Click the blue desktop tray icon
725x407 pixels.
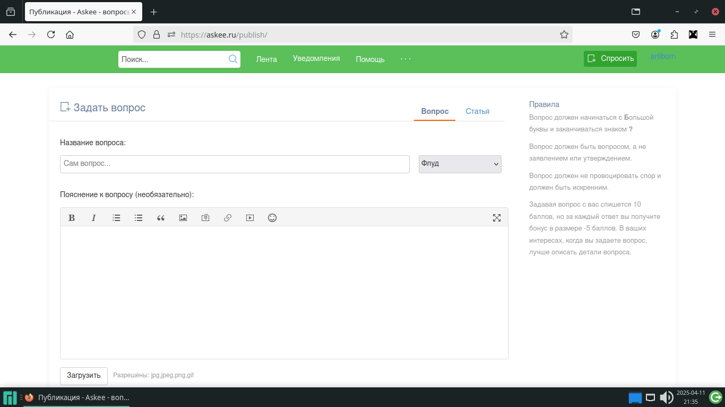(x=635, y=397)
